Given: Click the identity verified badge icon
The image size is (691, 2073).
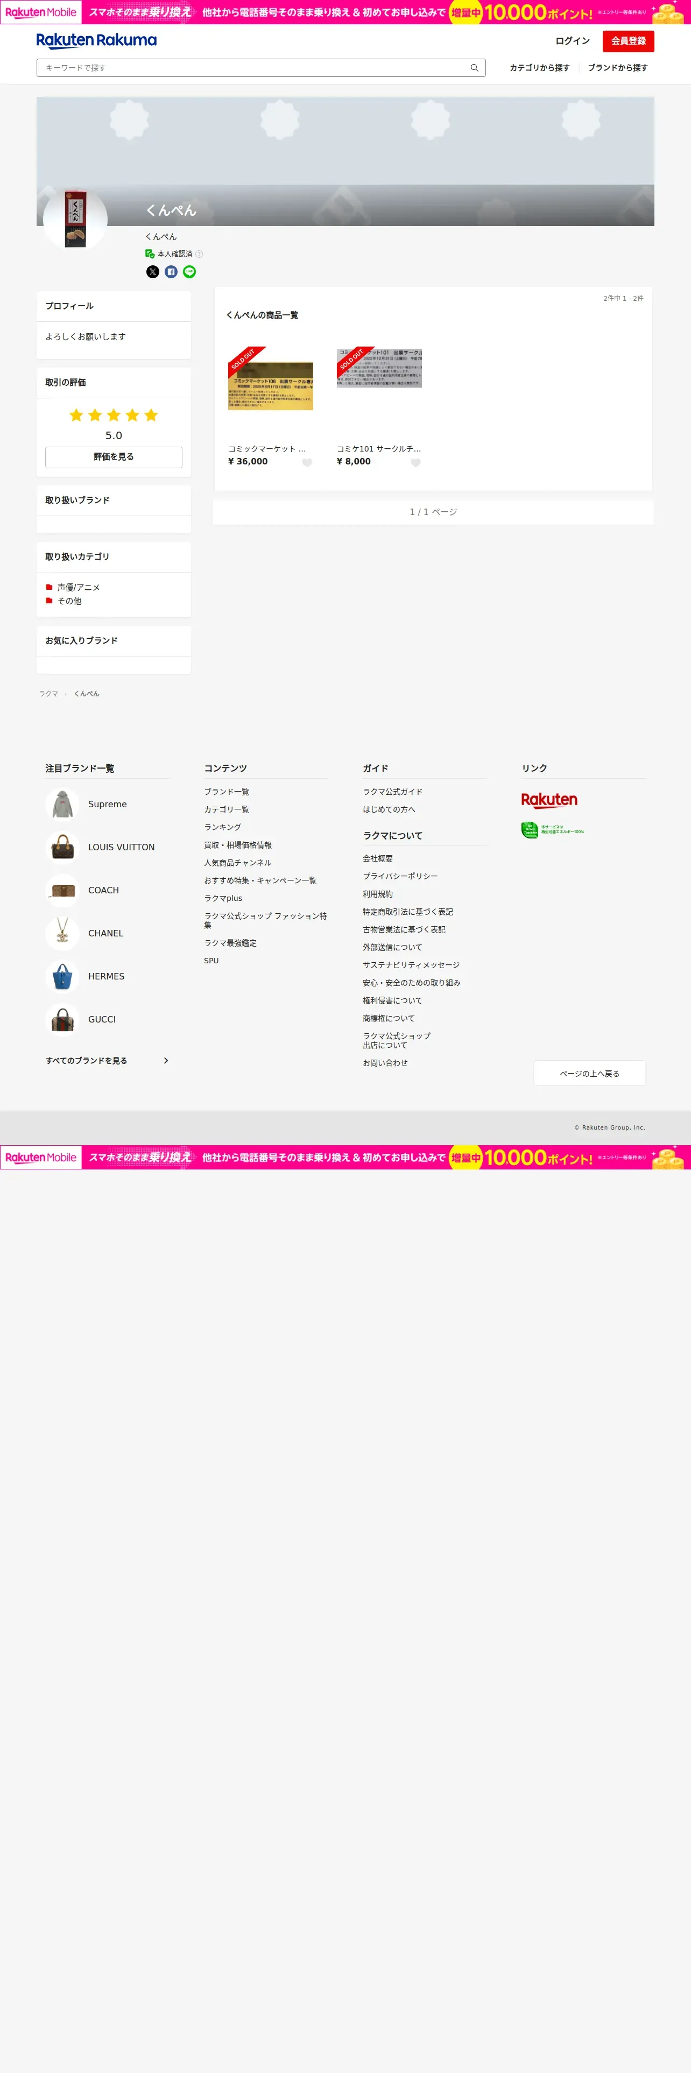Looking at the screenshot, I should [x=150, y=253].
